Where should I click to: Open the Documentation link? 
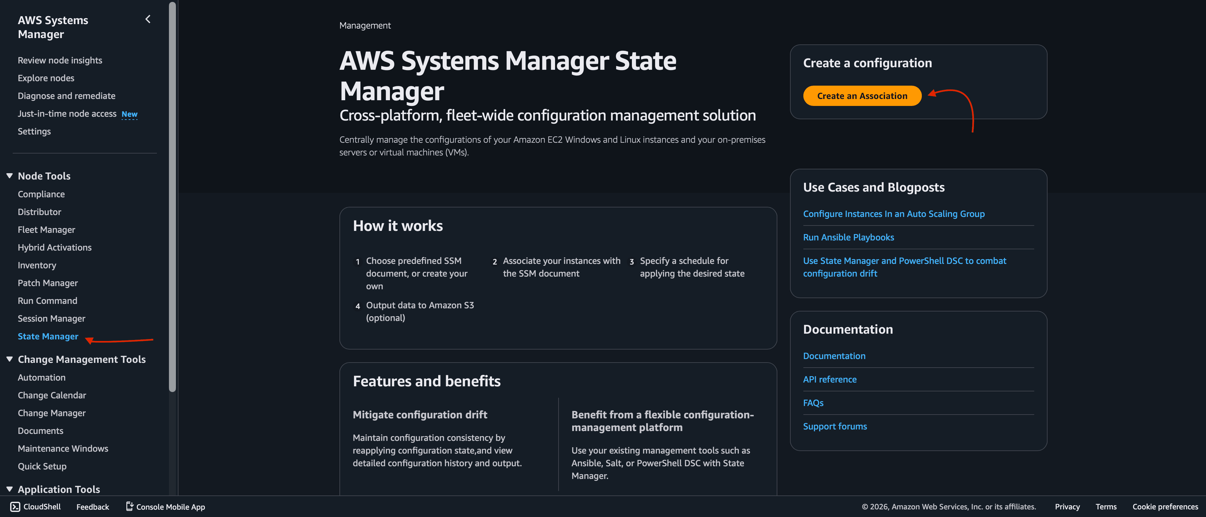[x=834, y=356]
